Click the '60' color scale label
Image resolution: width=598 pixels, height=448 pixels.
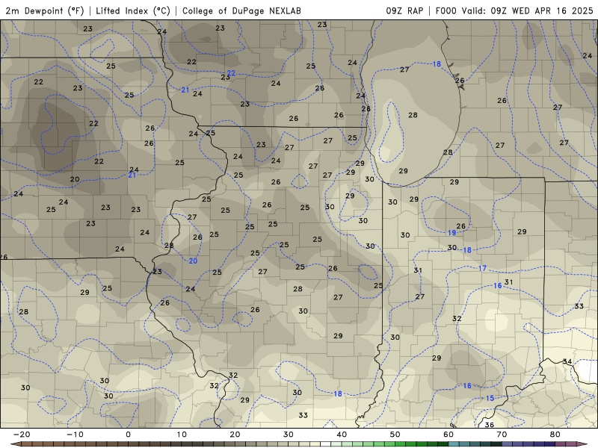449,435
